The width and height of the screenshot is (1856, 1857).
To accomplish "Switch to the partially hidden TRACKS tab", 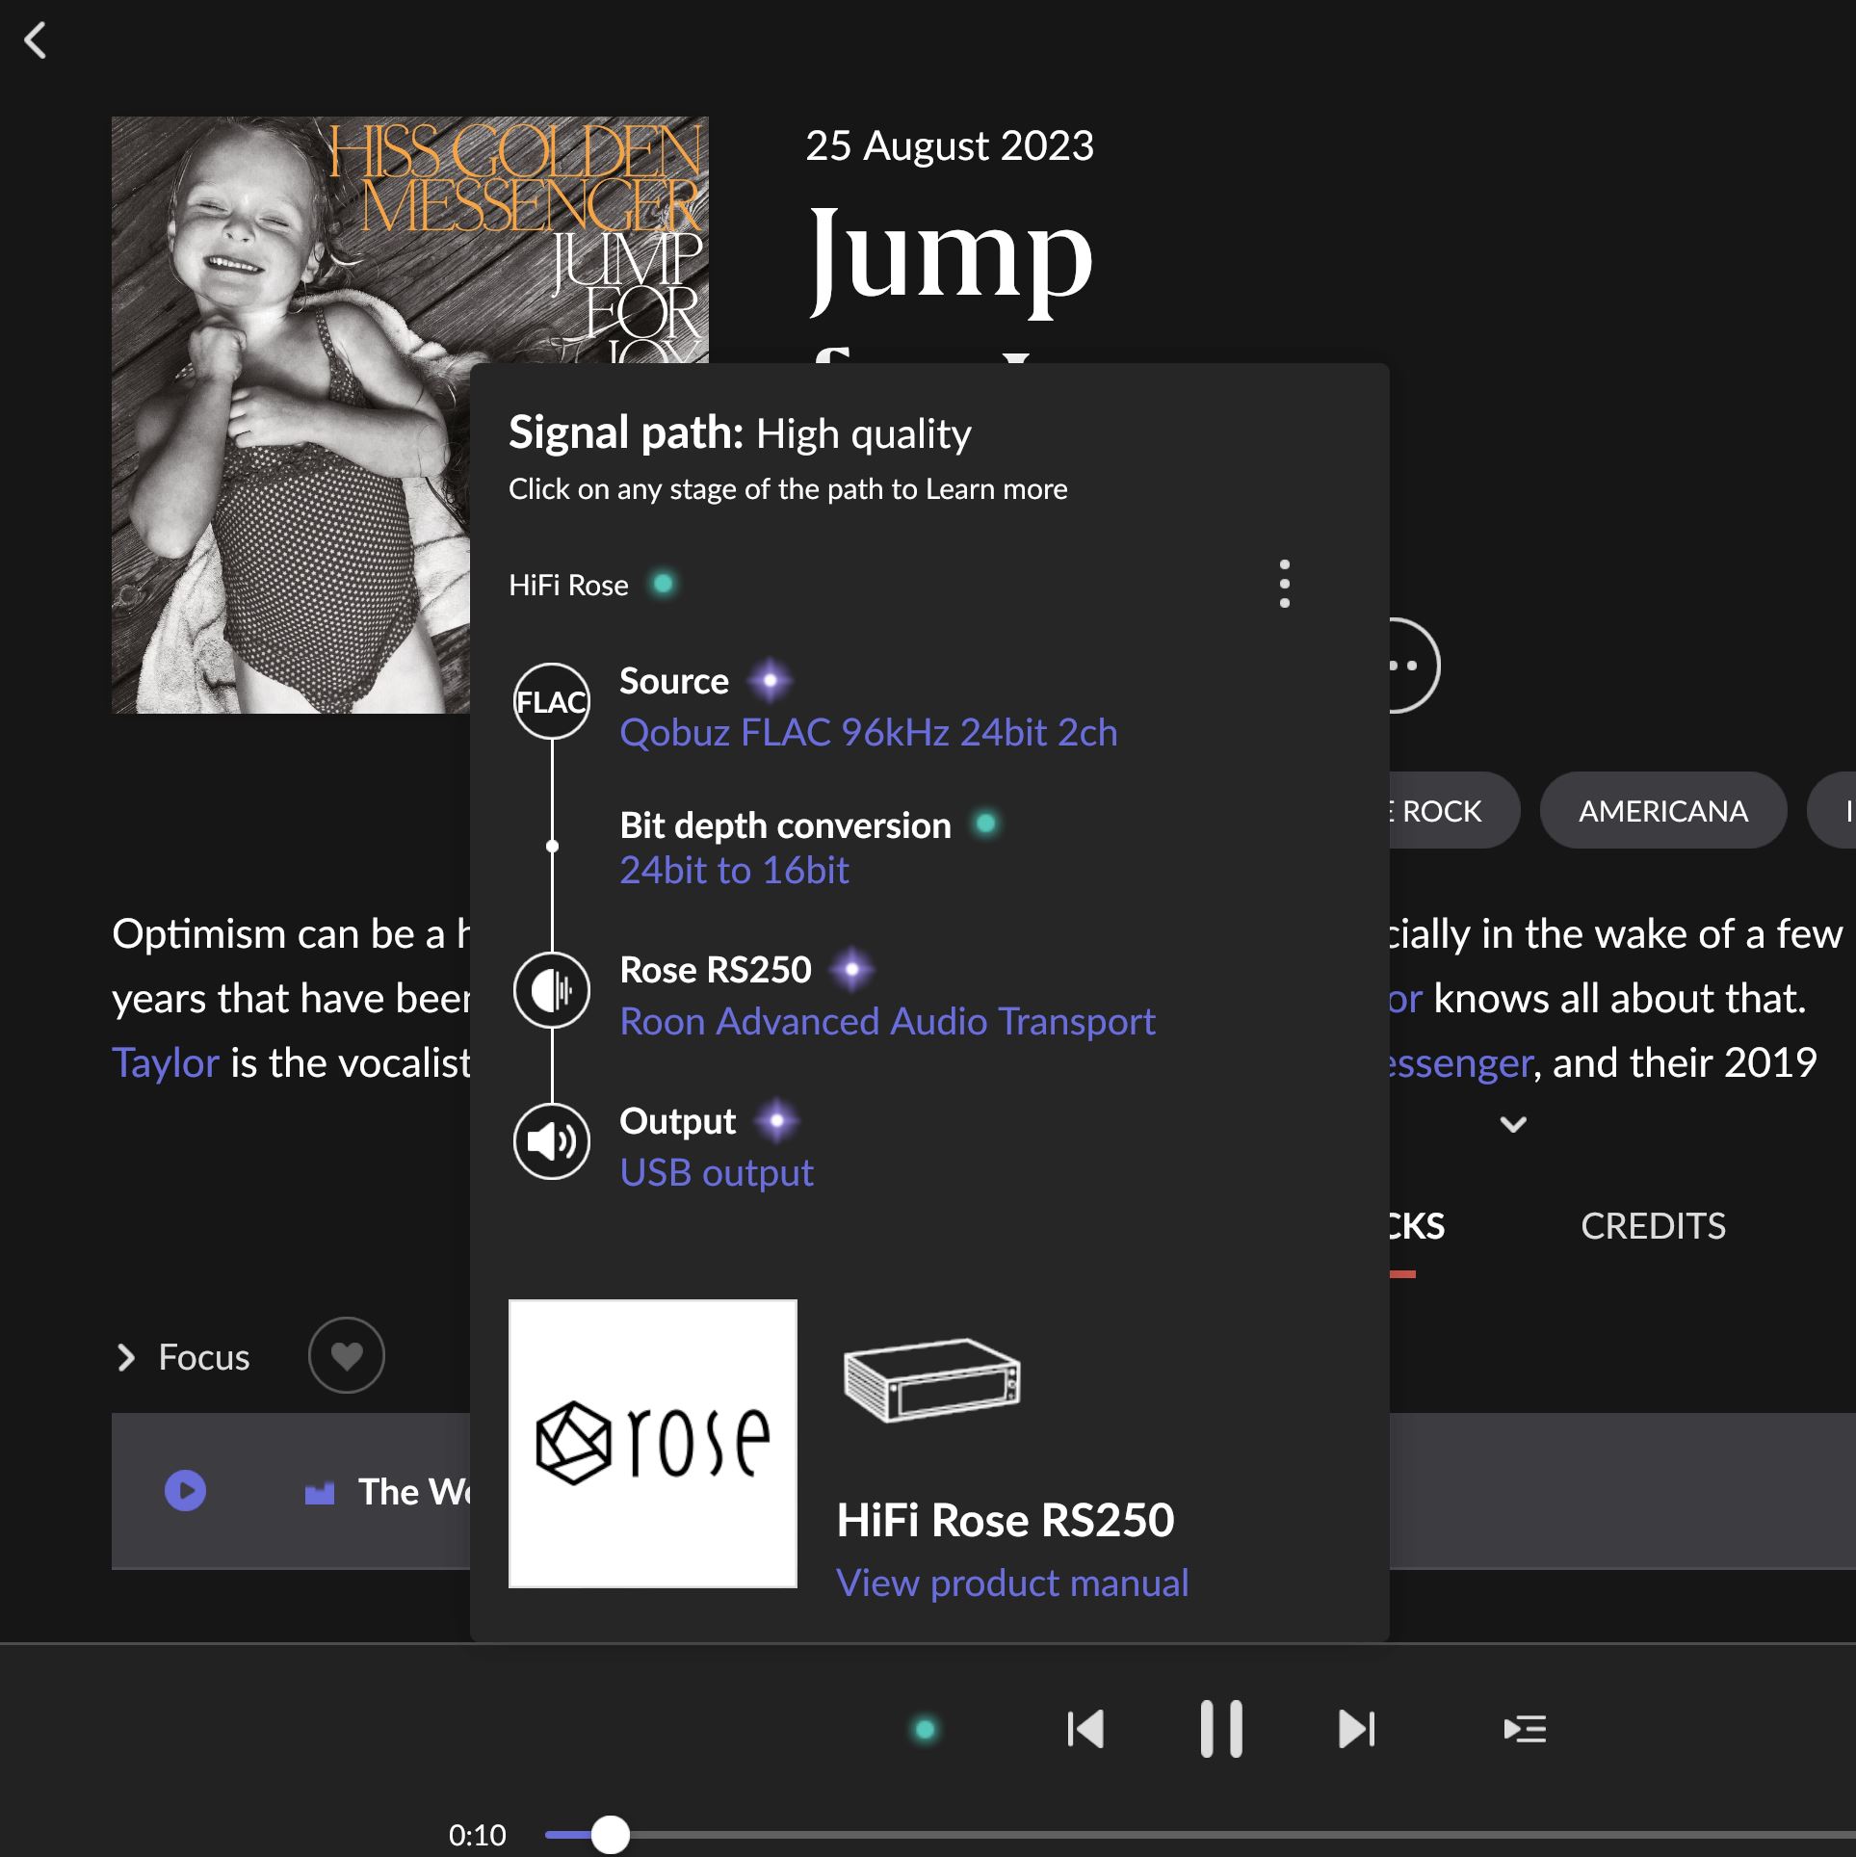I will tap(1416, 1226).
